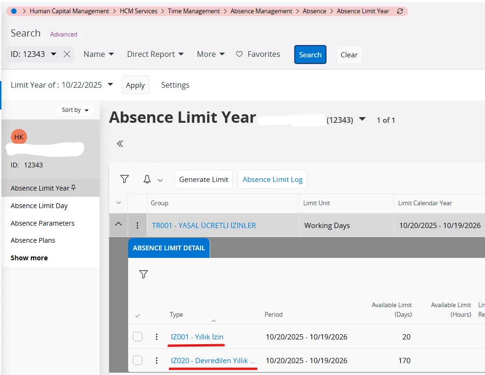Click the HK avatar badge
Viewport: 485px width, 375px height.
point(19,137)
